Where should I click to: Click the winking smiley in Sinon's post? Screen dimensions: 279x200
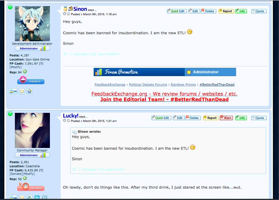(x=190, y=32)
